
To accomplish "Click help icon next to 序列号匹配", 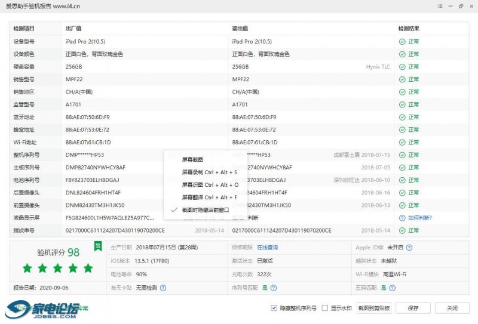I will [x=274, y=288].
